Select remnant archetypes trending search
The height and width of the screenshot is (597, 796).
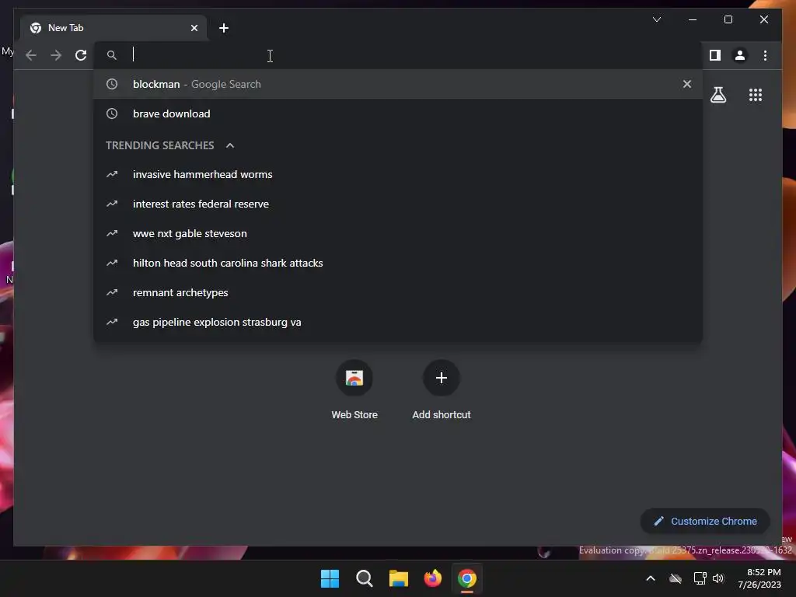click(398, 292)
